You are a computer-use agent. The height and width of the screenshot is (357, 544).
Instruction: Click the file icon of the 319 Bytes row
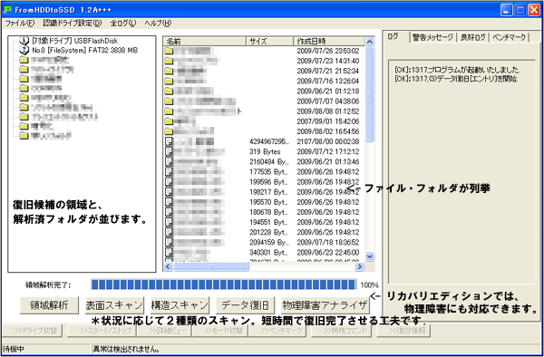click(x=169, y=152)
